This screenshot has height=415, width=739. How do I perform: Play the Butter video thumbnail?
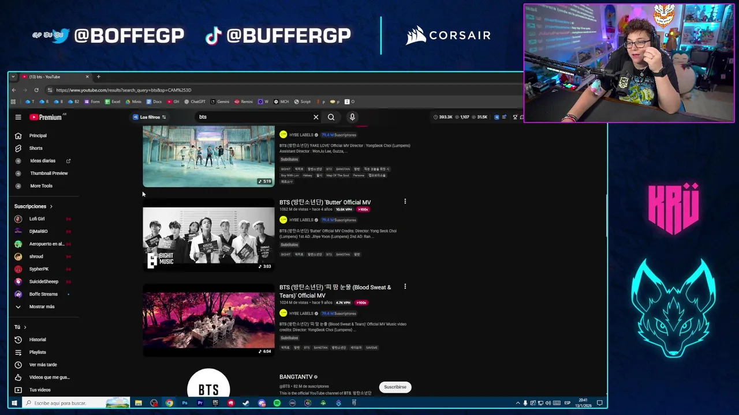(x=208, y=235)
